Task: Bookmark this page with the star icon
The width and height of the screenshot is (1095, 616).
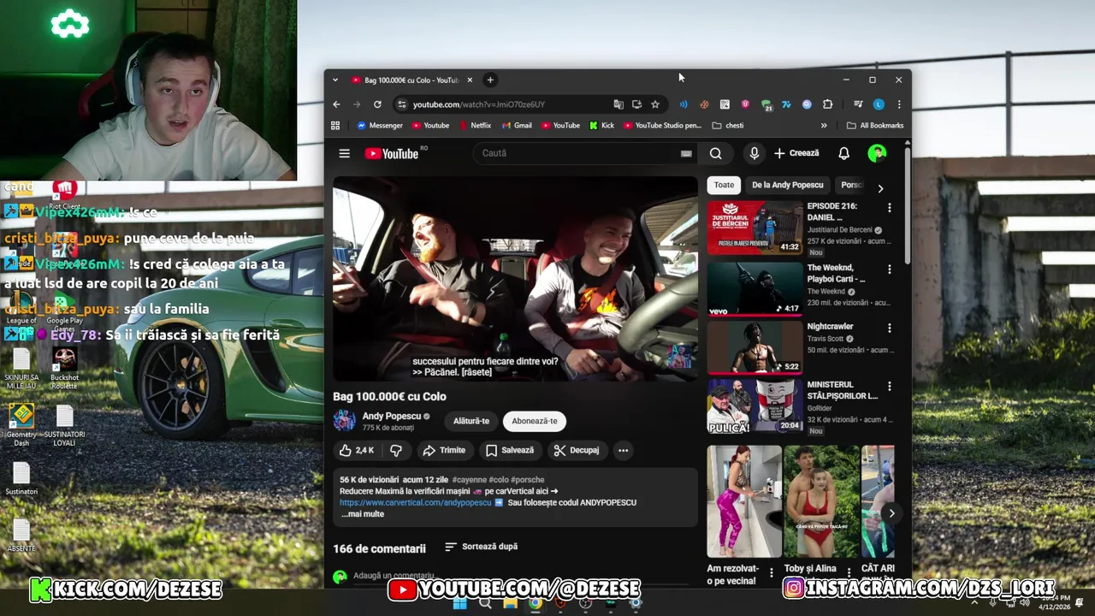Action: tap(655, 104)
